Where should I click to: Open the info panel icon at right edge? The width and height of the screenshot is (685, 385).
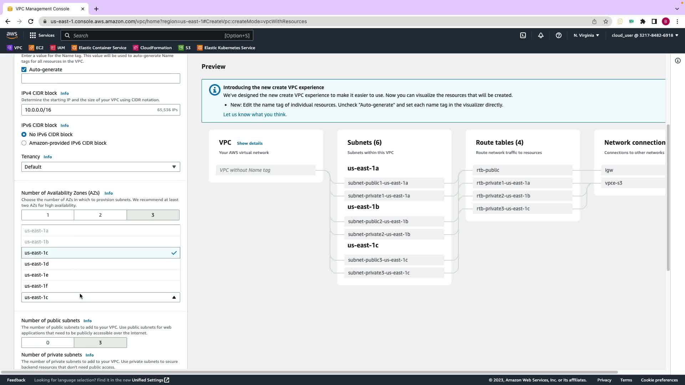click(x=678, y=61)
